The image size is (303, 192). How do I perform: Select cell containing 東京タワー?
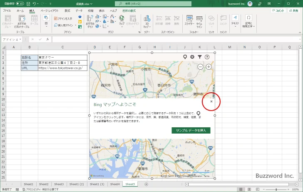62,57
